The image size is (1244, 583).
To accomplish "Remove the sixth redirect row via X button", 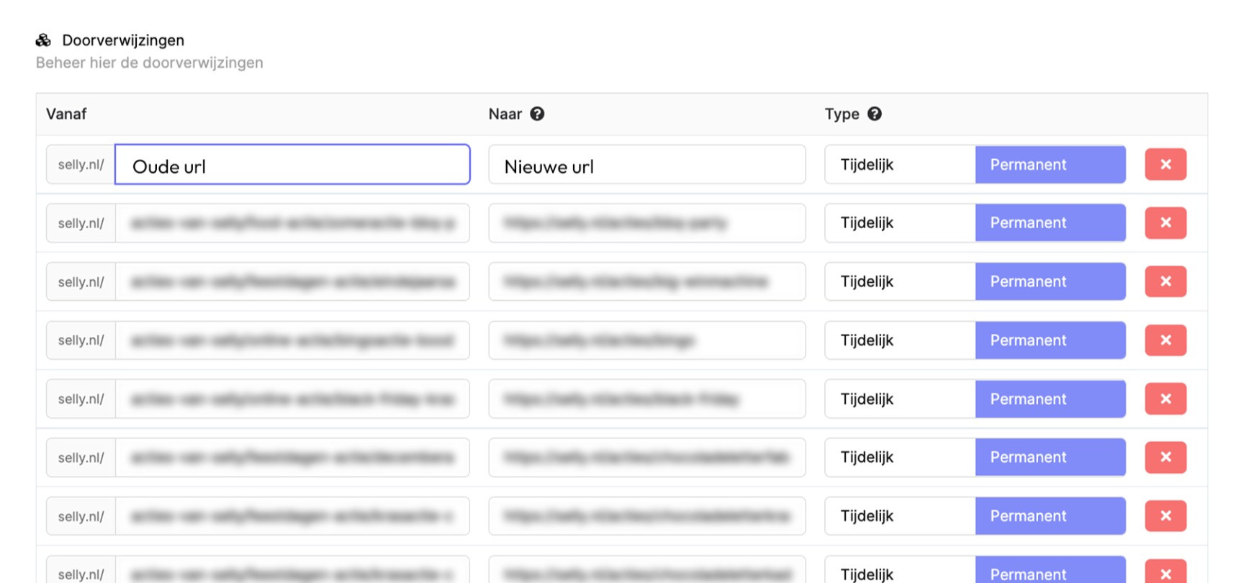I will tap(1165, 457).
